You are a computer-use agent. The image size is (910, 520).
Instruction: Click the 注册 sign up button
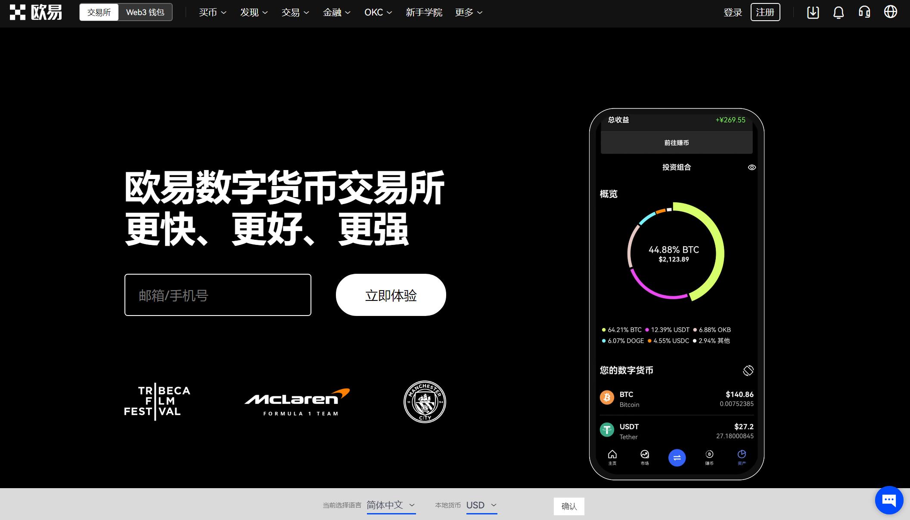766,12
